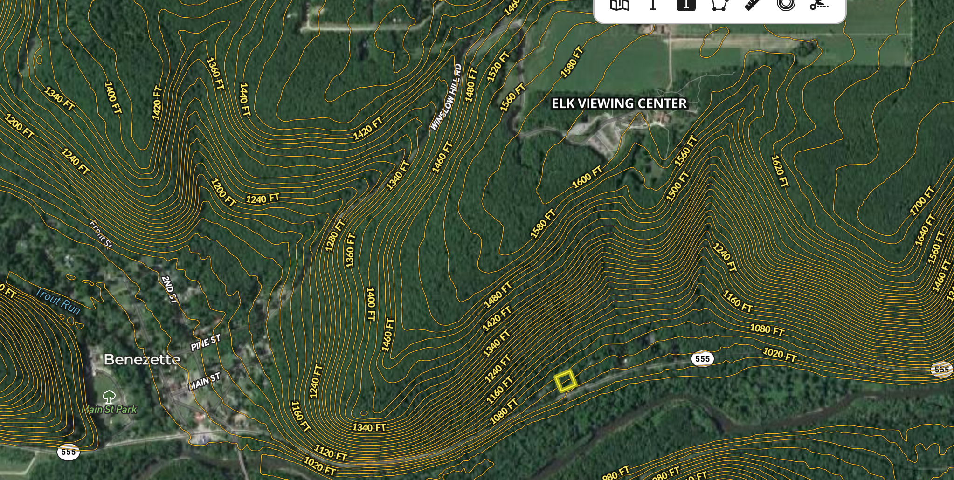This screenshot has width=954, height=480.
Task: Select the scissors cut tool
Action: pos(819,5)
